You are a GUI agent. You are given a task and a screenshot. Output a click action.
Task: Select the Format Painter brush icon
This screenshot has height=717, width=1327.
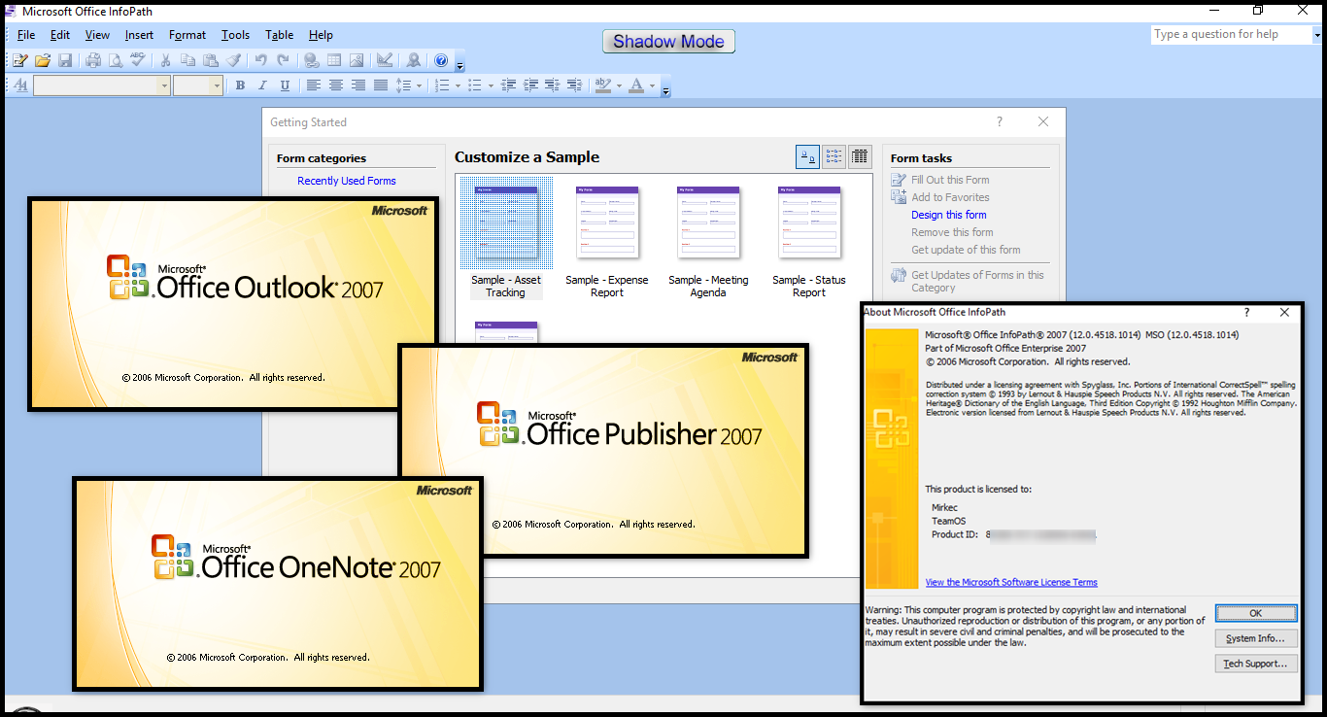233,60
